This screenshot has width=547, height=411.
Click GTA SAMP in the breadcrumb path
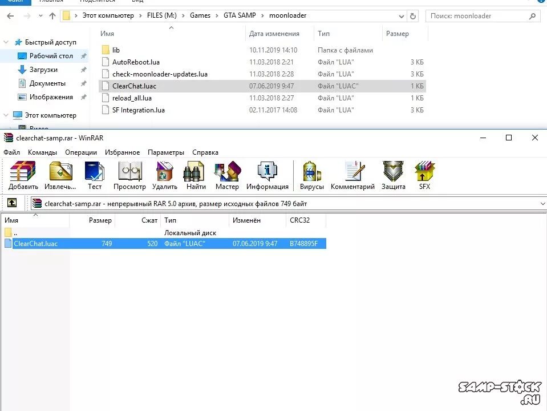[x=240, y=15]
